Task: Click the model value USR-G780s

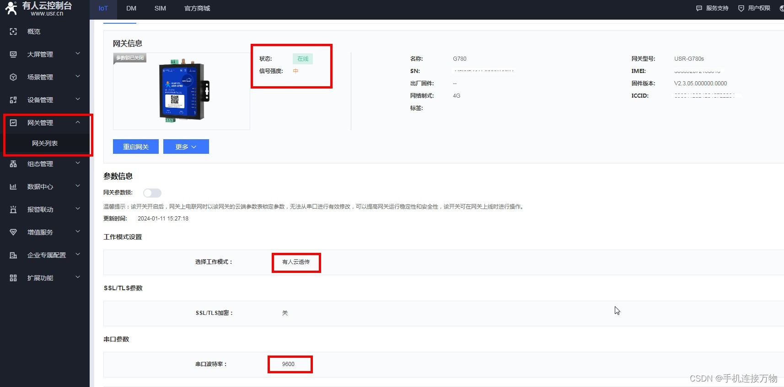Action: (689, 59)
